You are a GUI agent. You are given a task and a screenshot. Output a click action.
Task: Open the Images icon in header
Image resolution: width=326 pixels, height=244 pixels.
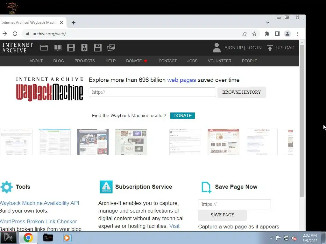pos(111,48)
